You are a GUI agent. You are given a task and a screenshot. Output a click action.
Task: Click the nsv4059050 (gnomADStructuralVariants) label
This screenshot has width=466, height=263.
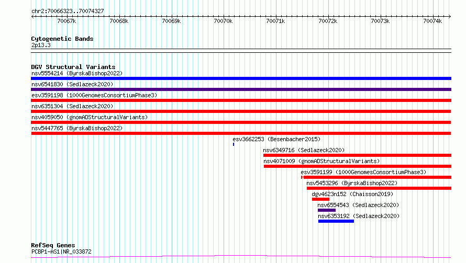click(90, 117)
